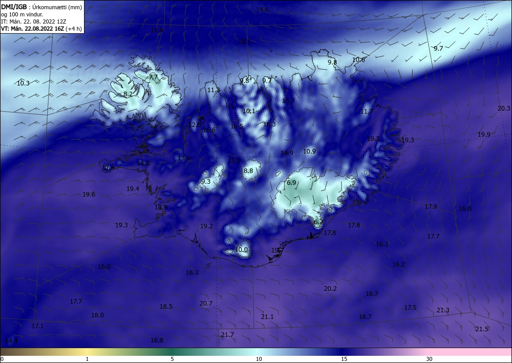Viewport: 512px width, 363px height.
Task: Click the 20.3 value at the right edge
Action: [x=503, y=109]
